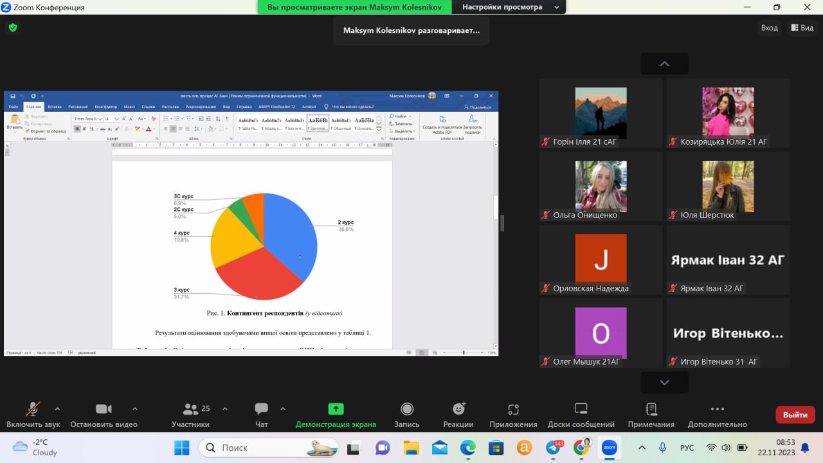Click Windows taskbar search field
823x463 pixels.
(269, 448)
